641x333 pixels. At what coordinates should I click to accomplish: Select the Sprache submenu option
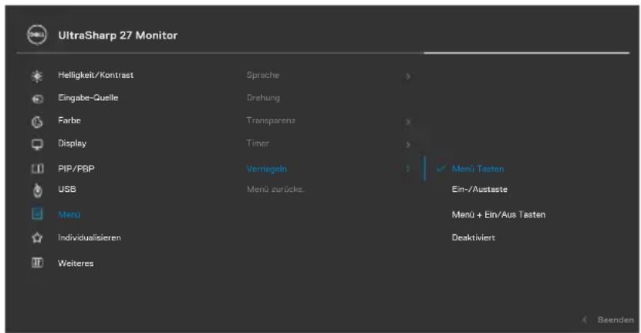pos(263,76)
